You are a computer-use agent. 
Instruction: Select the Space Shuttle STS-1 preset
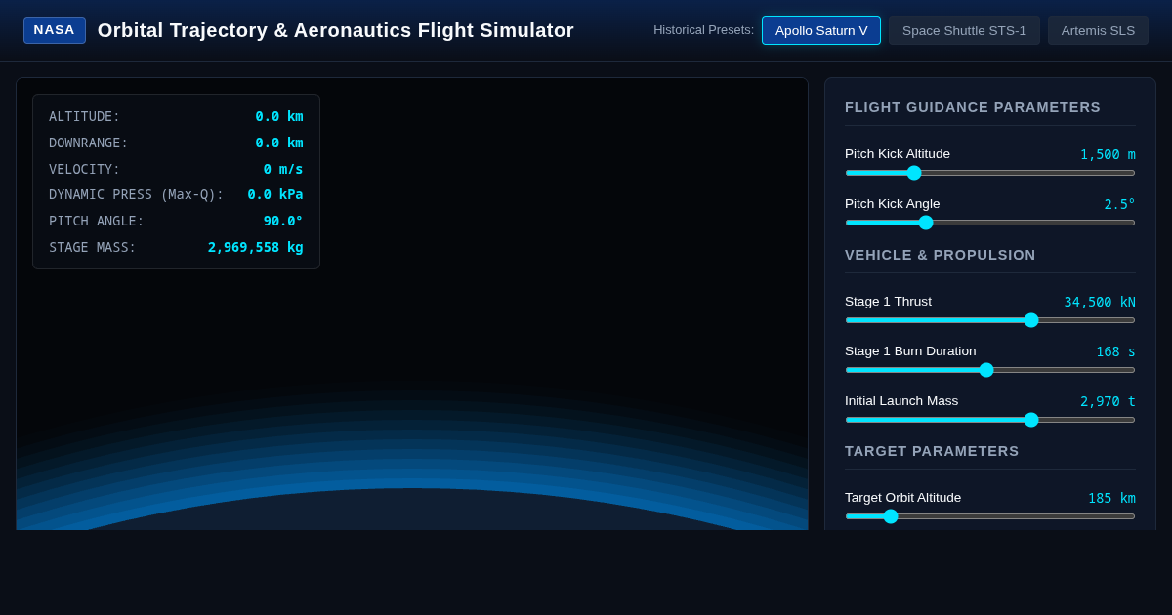pos(964,30)
